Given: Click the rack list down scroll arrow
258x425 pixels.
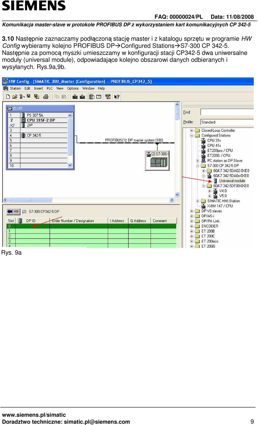Looking at the screenshot, I should (70, 165).
